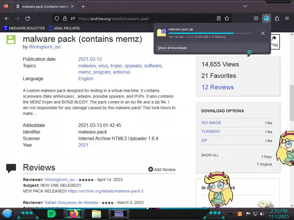Open the tracking protection shield icon

(57, 18)
